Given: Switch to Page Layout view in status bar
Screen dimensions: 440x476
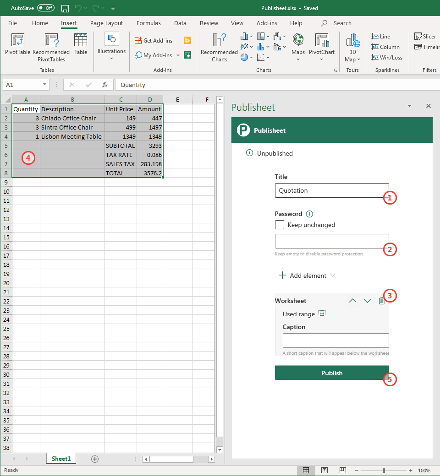Looking at the screenshot, I should tap(324, 470).
